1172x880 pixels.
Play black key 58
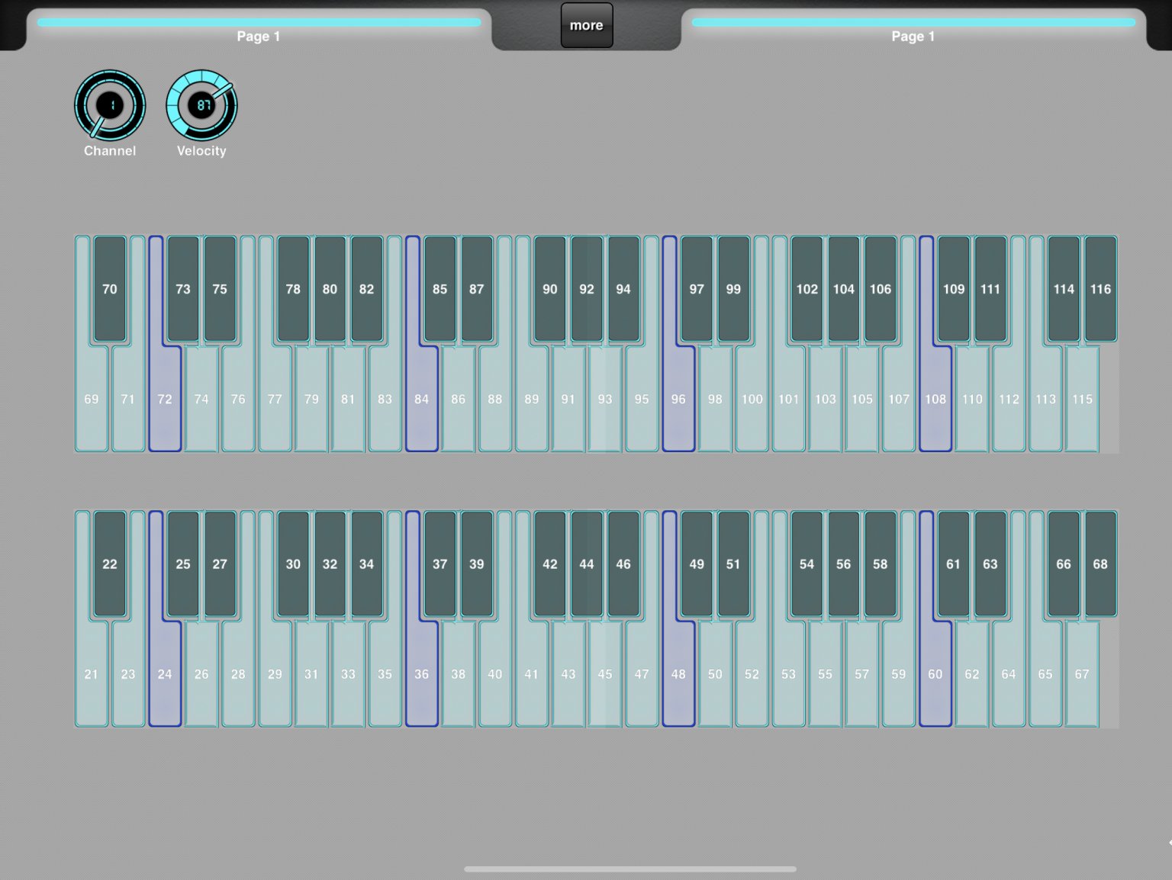881,564
